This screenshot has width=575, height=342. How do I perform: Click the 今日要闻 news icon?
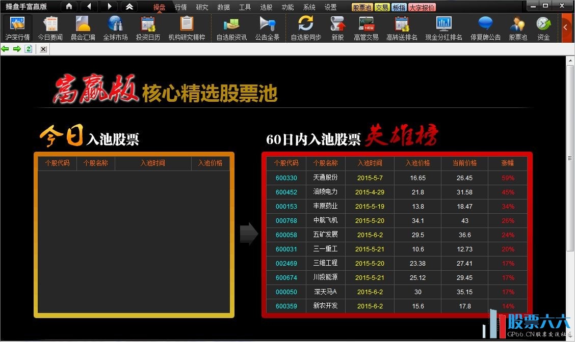[50, 28]
